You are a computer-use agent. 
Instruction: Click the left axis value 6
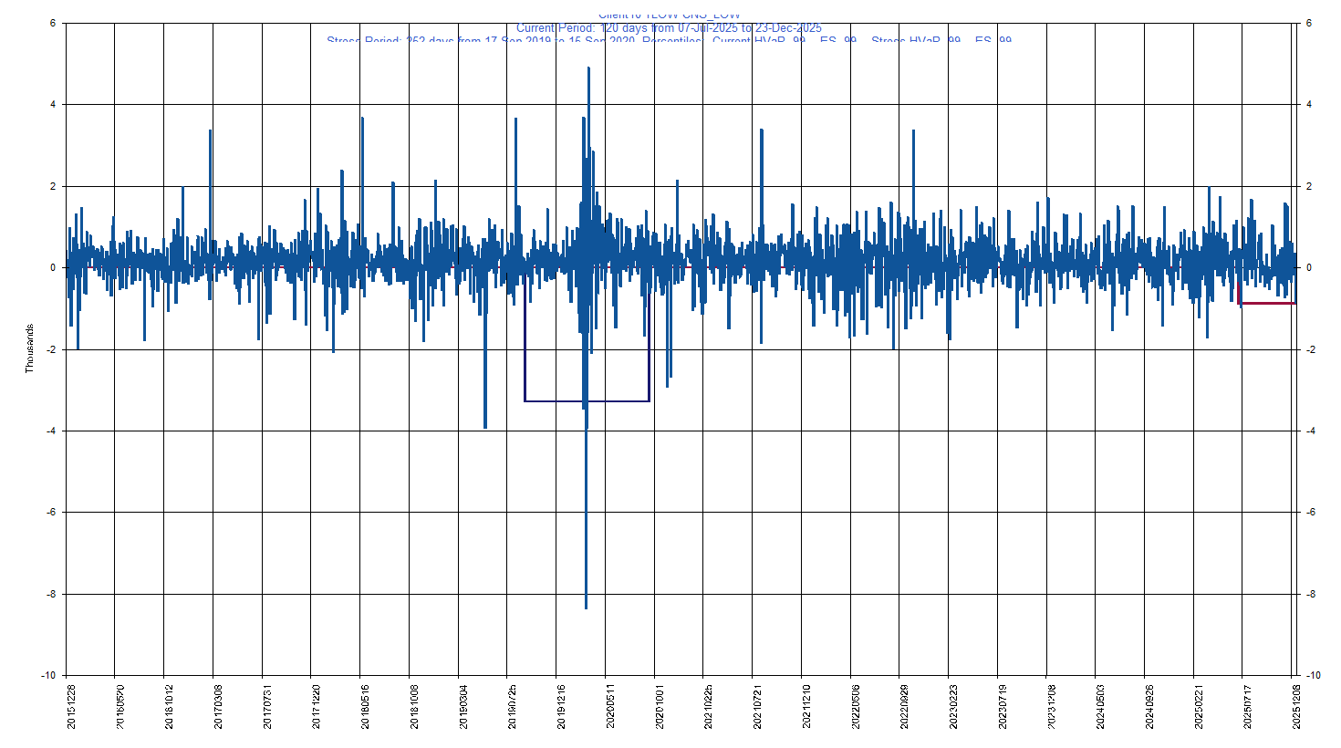52,24
